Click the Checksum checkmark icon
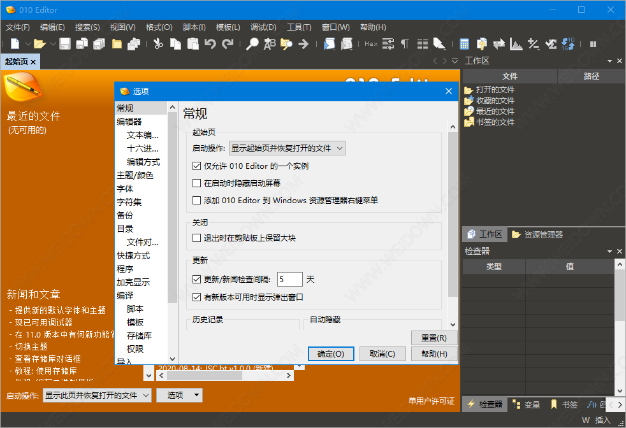The width and height of the screenshot is (626, 428). [551, 43]
